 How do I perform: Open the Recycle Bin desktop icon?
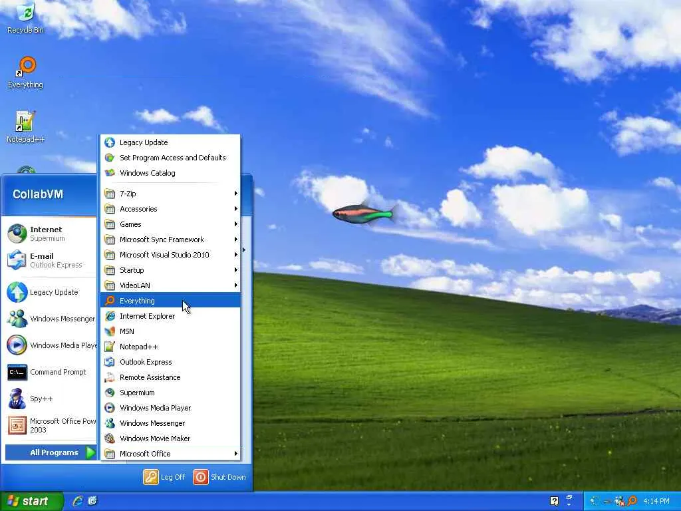click(x=26, y=18)
